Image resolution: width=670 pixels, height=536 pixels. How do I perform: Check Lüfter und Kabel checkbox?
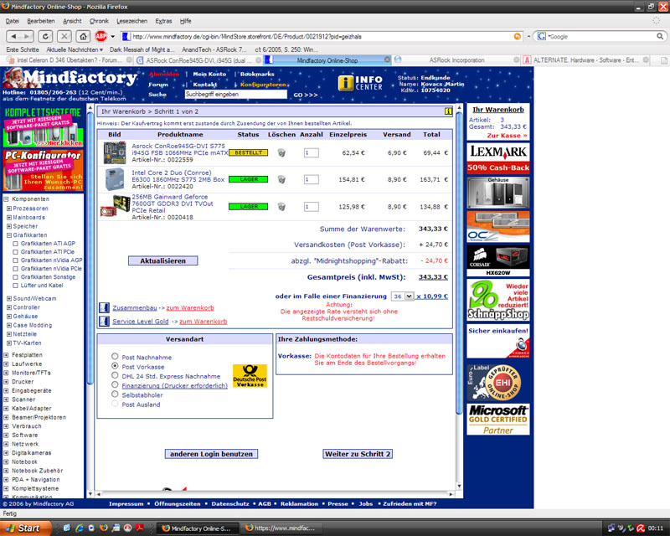pos(15,286)
